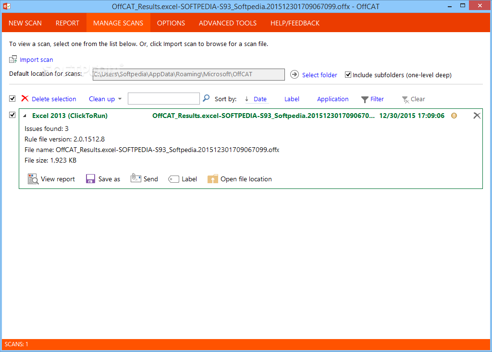This screenshot has height=352, width=492.
Task: Click the Label text button in scan actions
Action: pos(189,179)
